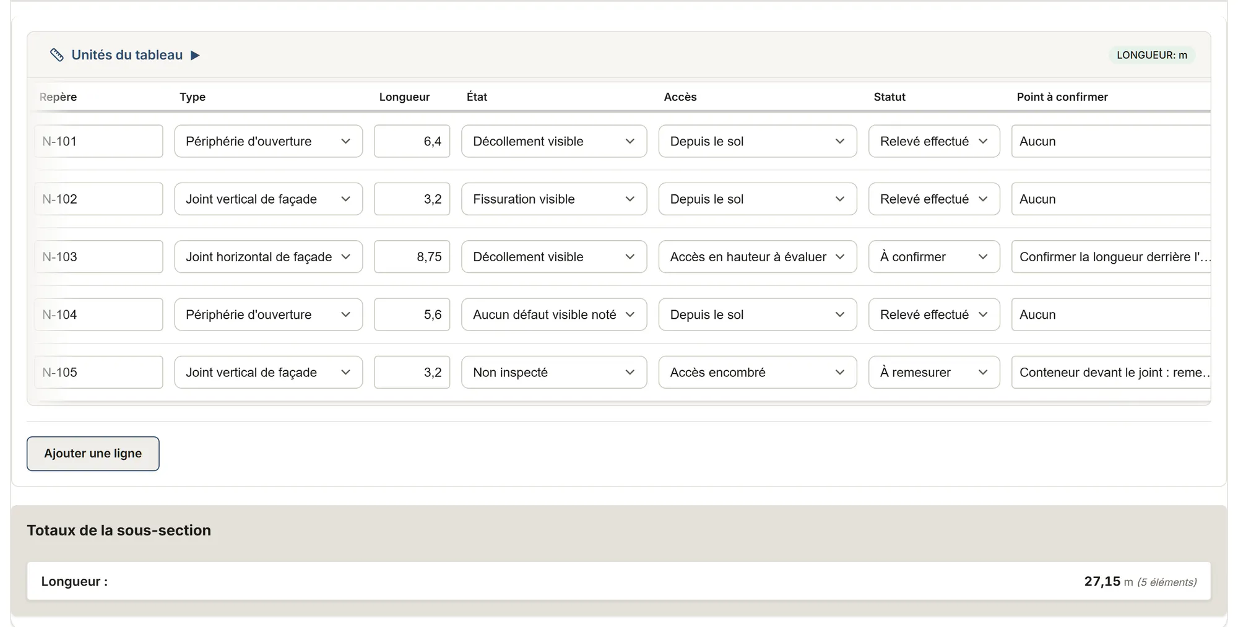This screenshot has width=1238, height=627.
Task: Focus the N-105 Repère field
Action: point(98,372)
